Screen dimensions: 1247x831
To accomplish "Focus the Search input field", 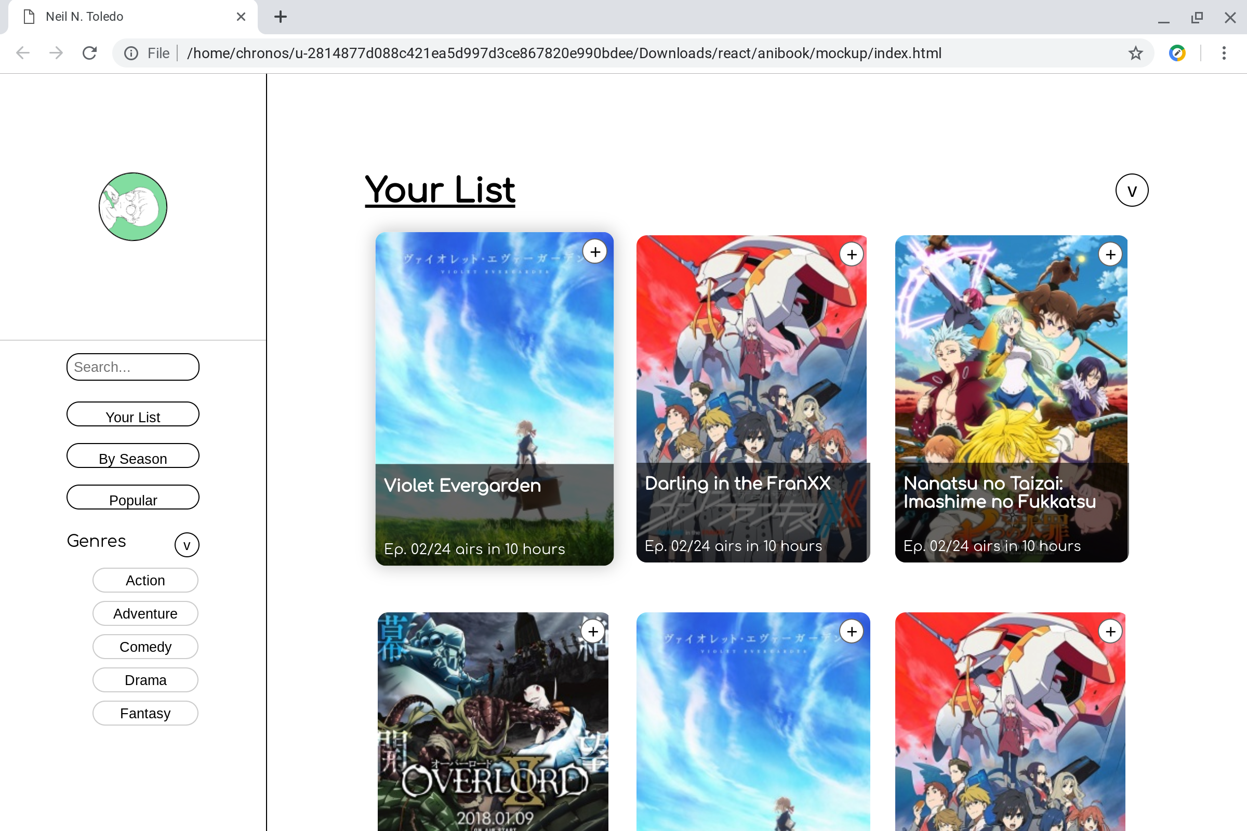I will [132, 367].
